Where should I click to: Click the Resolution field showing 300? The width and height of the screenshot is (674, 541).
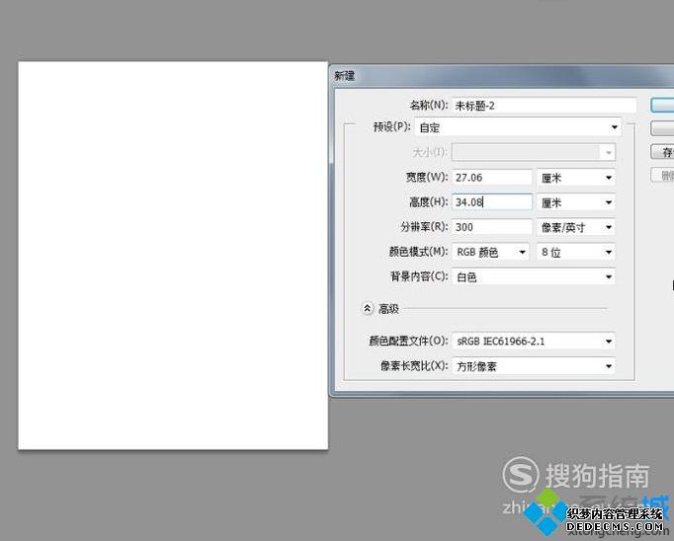pyautogui.click(x=492, y=227)
